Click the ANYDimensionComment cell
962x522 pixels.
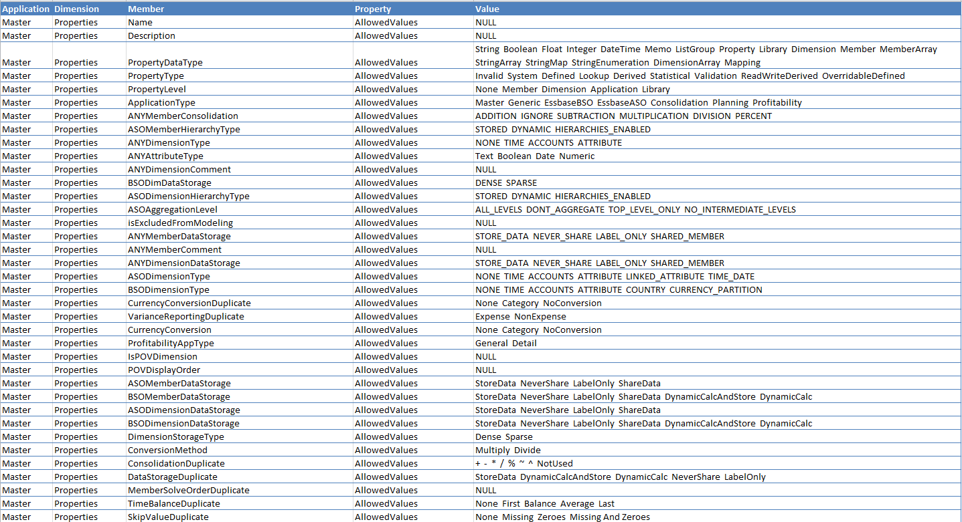pos(239,170)
